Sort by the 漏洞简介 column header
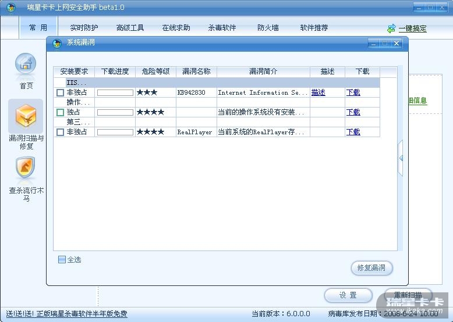The image size is (453, 322). [263, 71]
